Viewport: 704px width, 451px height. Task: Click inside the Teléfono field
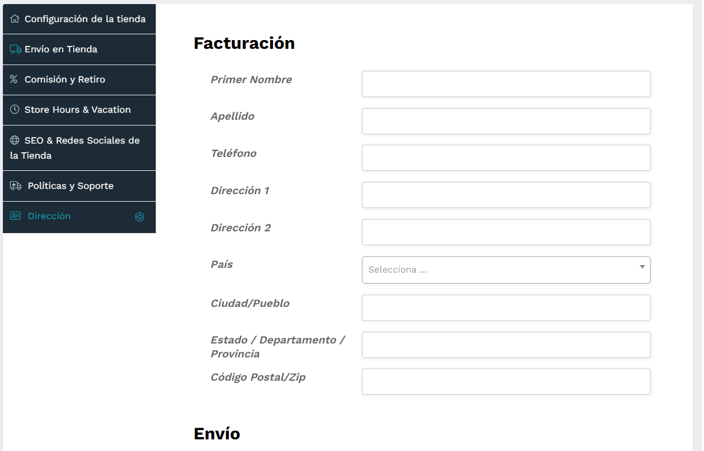pos(505,158)
